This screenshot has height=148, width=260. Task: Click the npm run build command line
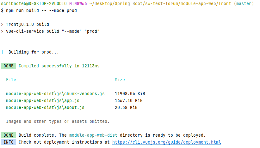click(x=41, y=11)
